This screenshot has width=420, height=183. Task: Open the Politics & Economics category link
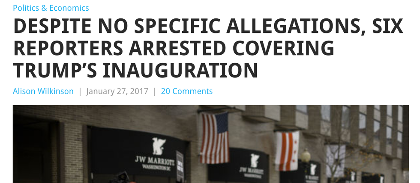click(51, 8)
